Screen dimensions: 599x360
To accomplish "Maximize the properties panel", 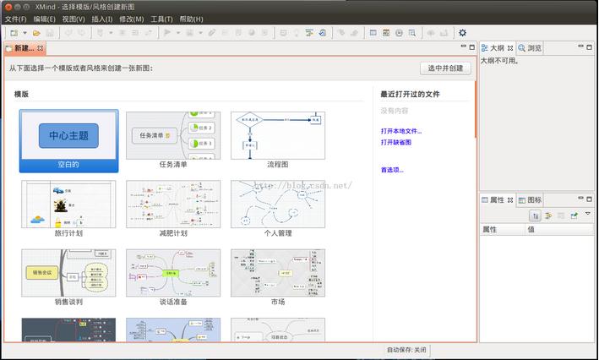I will click(589, 199).
